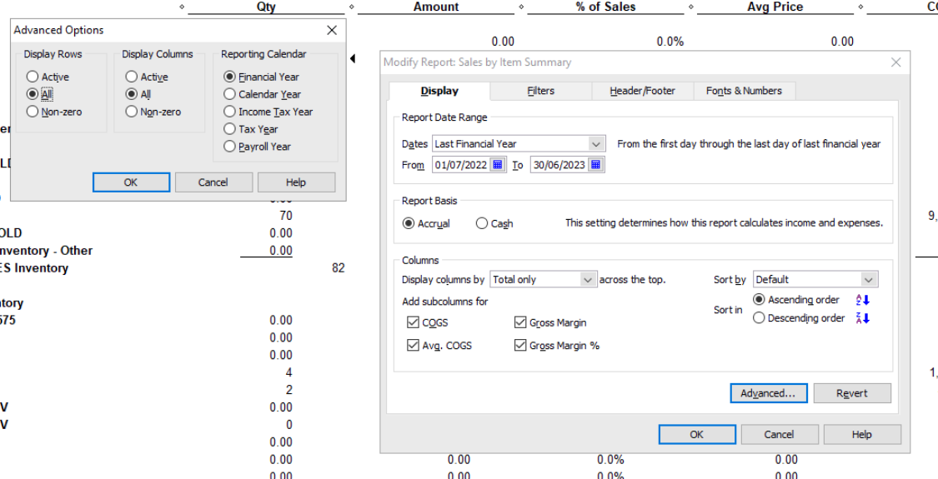This screenshot has width=938, height=479.
Task: Click Cancel in Advanced Options dialog
Action: (213, 182)
